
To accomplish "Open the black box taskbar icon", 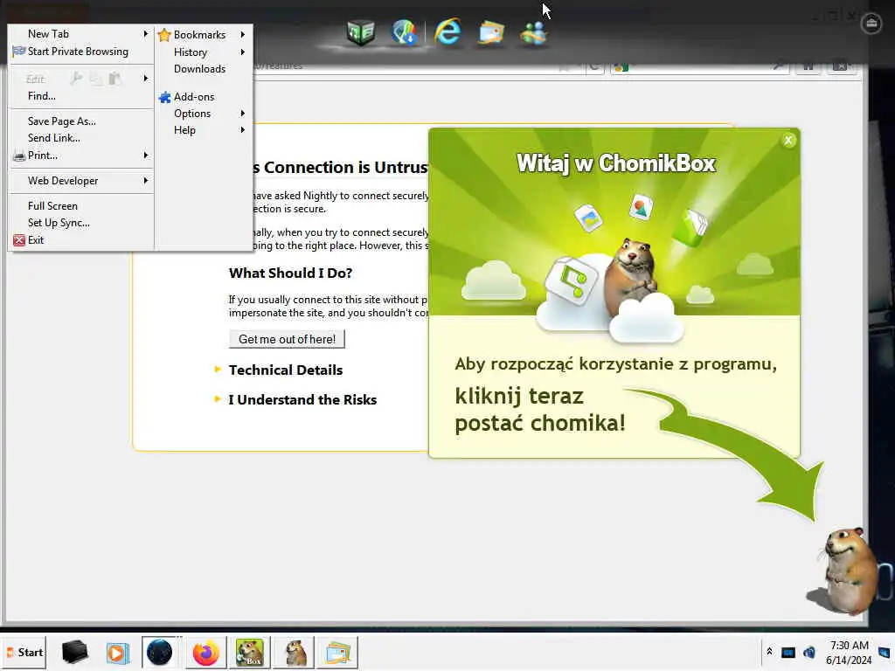I will [x=74, y=652].
